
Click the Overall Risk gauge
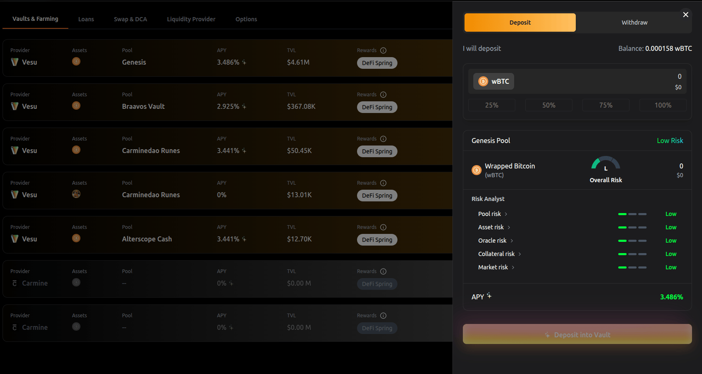click(x=606, y=163)
